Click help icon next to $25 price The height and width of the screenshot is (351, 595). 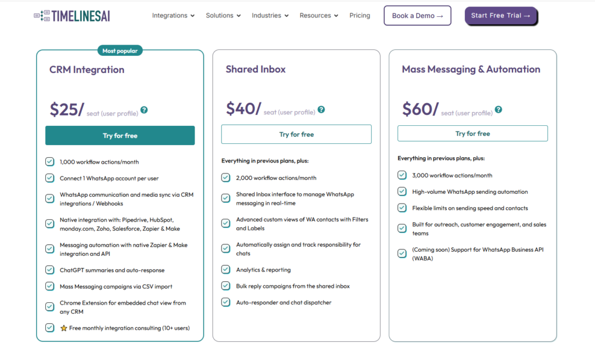pos(144,110)
